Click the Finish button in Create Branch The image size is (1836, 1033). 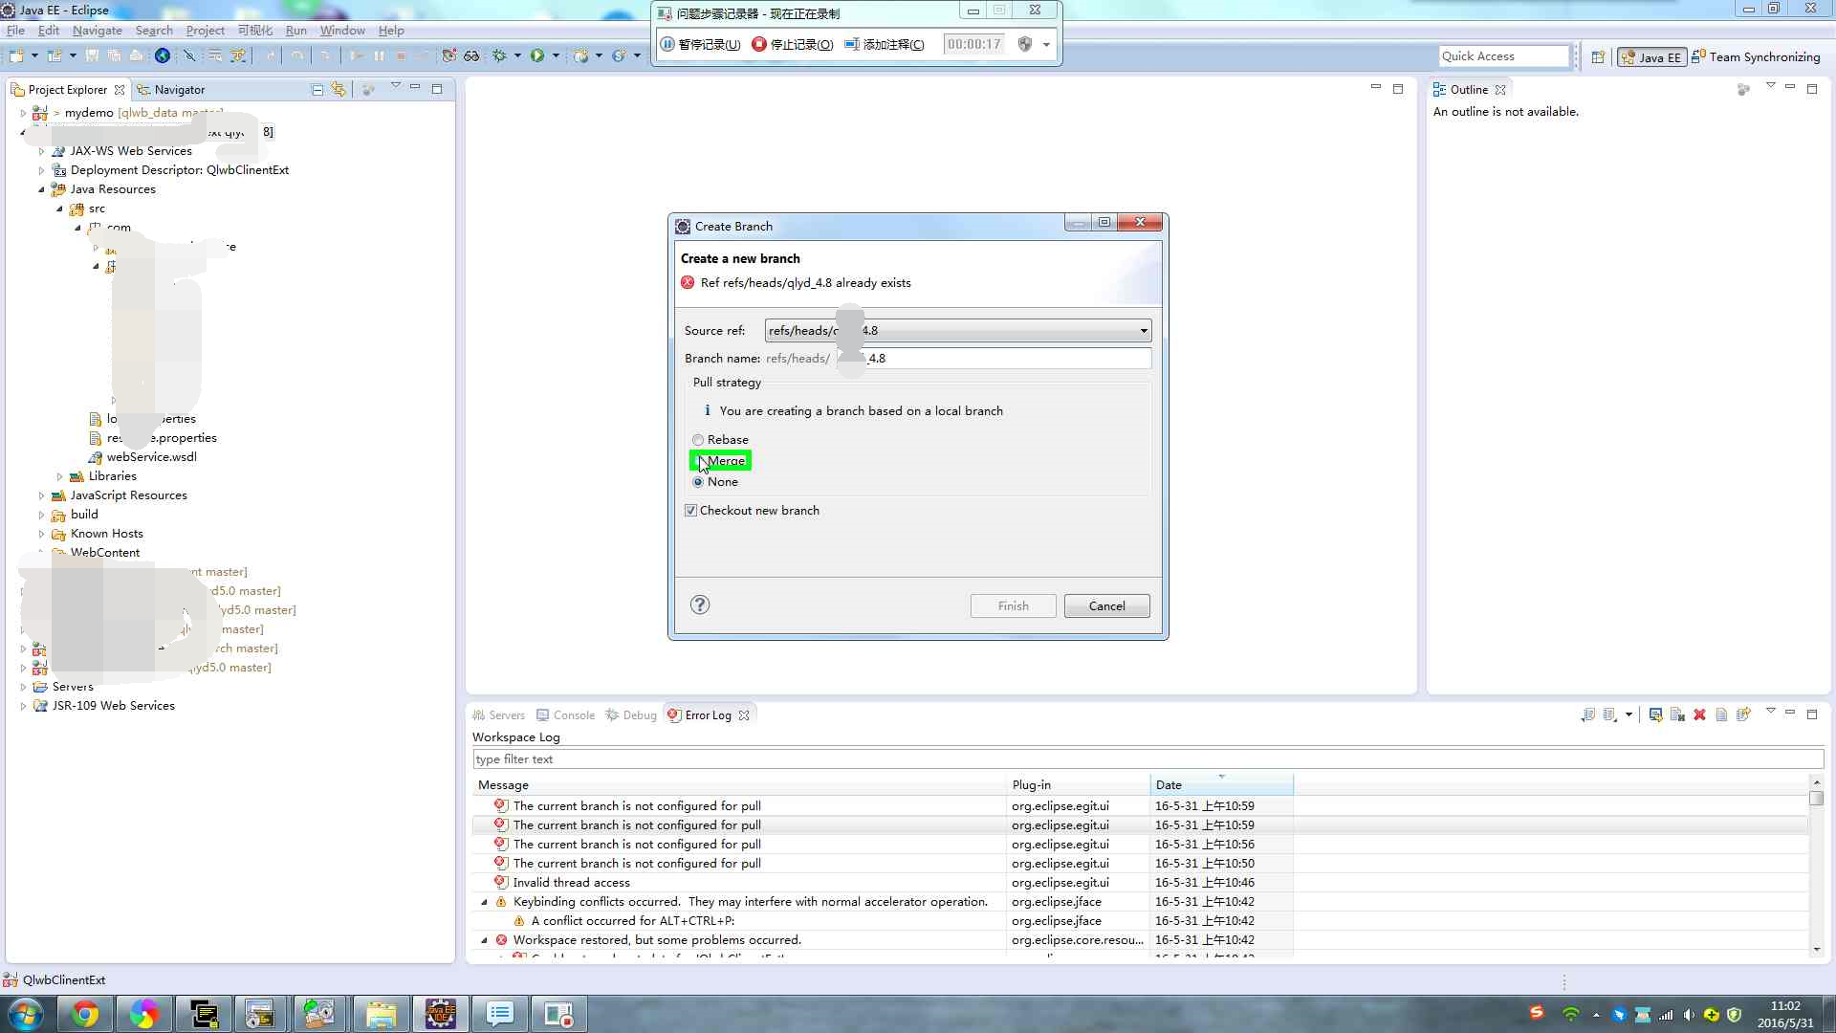[x=1013, y=605]
